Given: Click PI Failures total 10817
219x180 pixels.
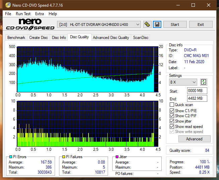Looking at the screenshot, I should 100,172.
